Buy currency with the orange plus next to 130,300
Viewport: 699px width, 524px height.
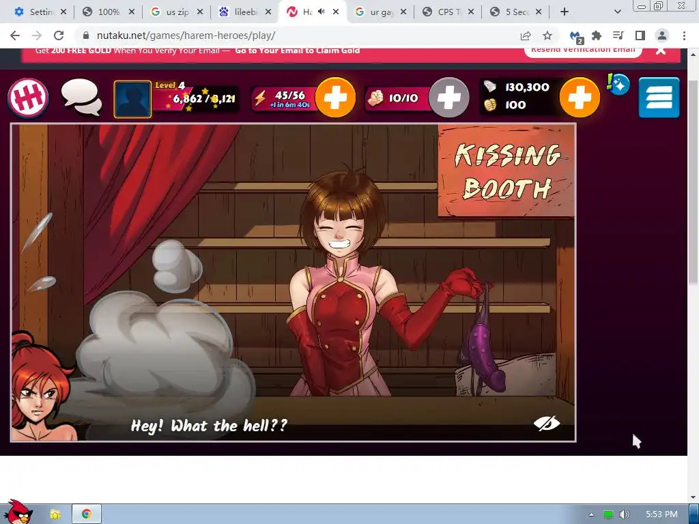point(580,98)
